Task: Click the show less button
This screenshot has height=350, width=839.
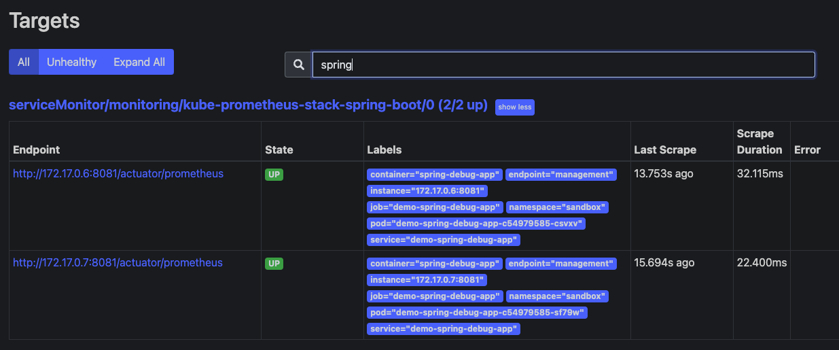Action: pos(514,107)
